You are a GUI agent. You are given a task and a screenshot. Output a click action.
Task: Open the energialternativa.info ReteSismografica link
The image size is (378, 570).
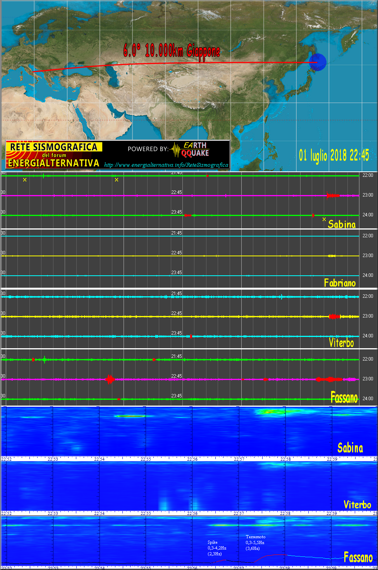tap(166, 165)
